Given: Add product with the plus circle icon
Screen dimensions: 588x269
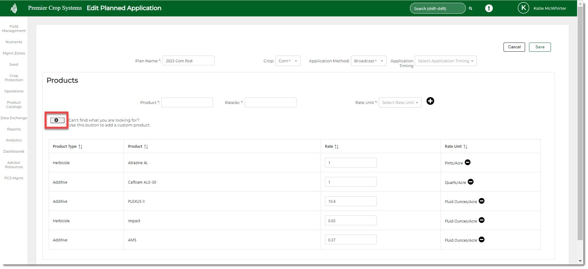Looking at the screenshot, I should (430, 101).
